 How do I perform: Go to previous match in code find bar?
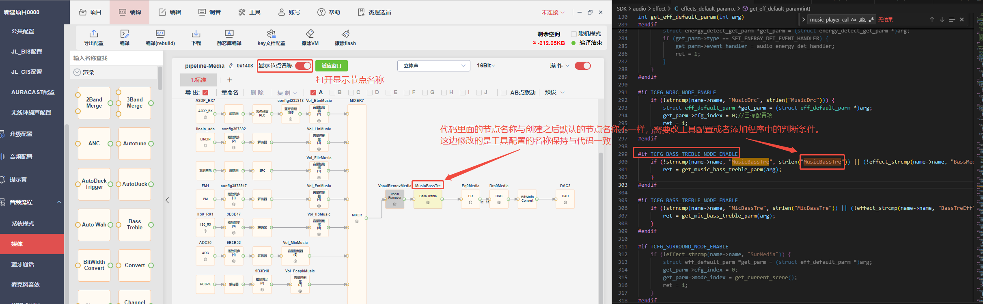(x=932, y=19)
